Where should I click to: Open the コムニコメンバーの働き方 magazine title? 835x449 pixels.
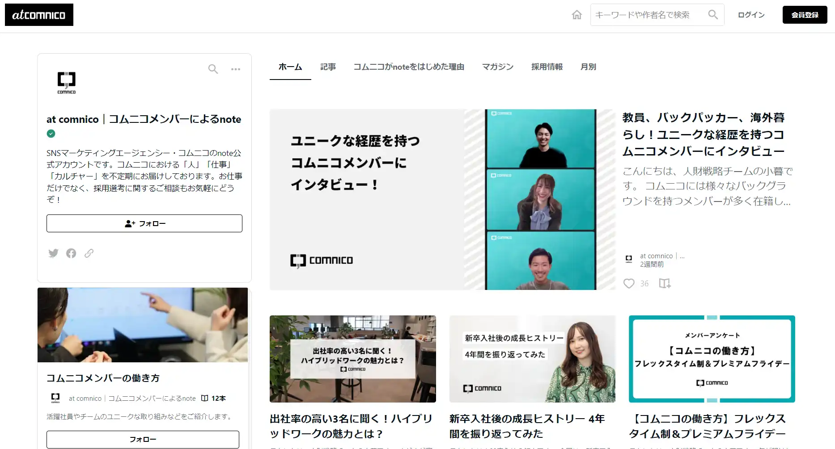coord(103,378)
